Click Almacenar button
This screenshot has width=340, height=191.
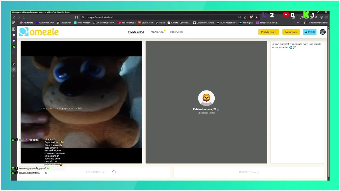point(291,32)
